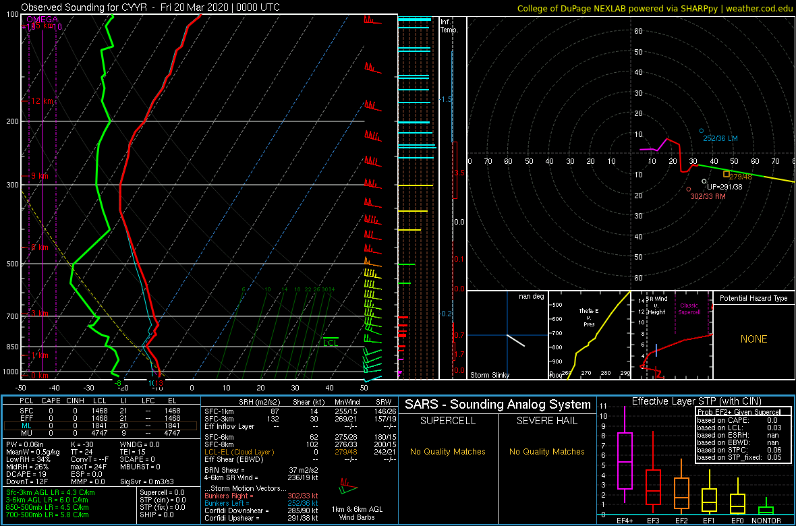796x526 pixels.
Task: Click the DownT = 12F value
Action: click(x=26, y=481)
